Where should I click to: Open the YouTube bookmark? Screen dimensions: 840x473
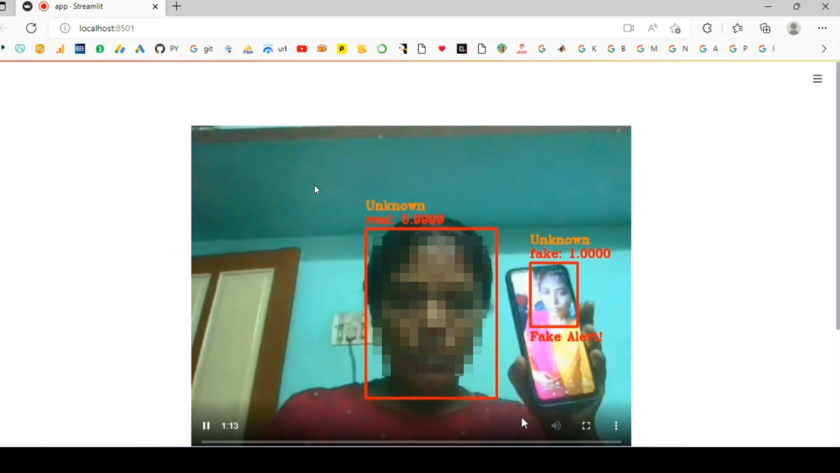302,49
